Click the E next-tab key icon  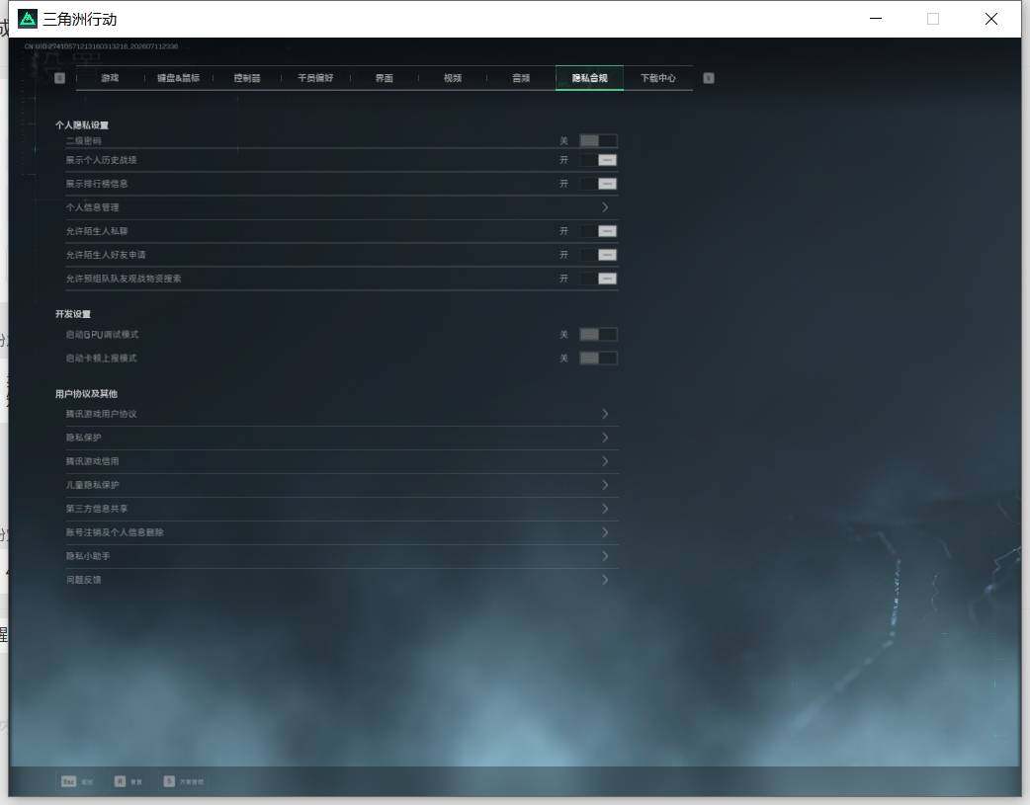pyautogui.click(x=708, y=78)
